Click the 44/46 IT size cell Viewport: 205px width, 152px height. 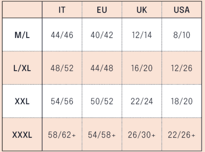tap(62, 35)
